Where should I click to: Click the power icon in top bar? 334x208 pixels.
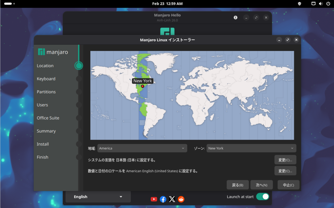pyautogui.click(x=328, y=4)
